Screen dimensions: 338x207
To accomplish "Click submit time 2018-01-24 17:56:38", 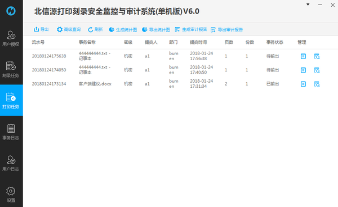I will (x=201, y=56).
